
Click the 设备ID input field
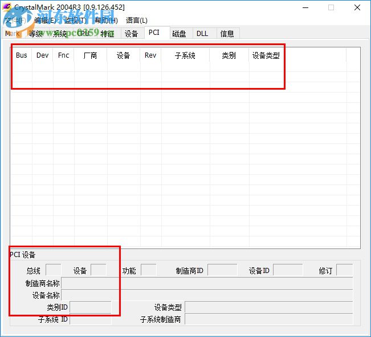coord(288,270)
